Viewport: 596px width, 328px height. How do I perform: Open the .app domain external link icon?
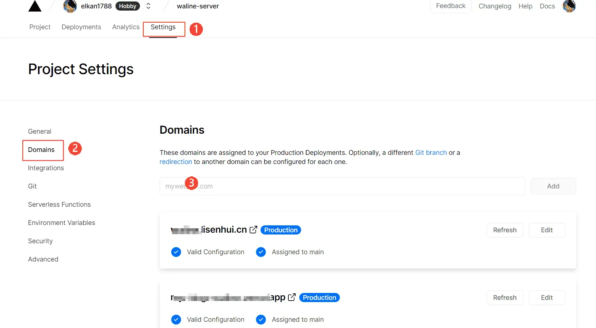point(292,297)
